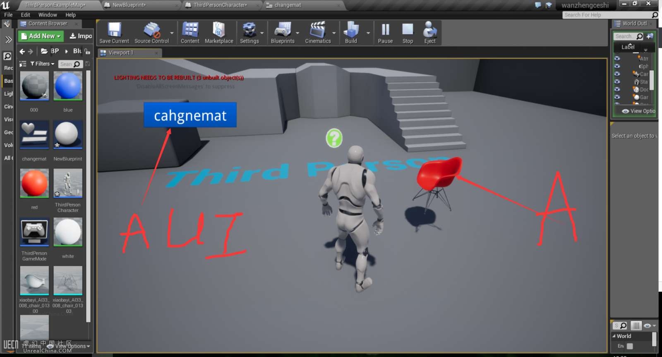662x357 pixels.
Task: Click the question mark icon in the viewport
Action: click(334, 138)
